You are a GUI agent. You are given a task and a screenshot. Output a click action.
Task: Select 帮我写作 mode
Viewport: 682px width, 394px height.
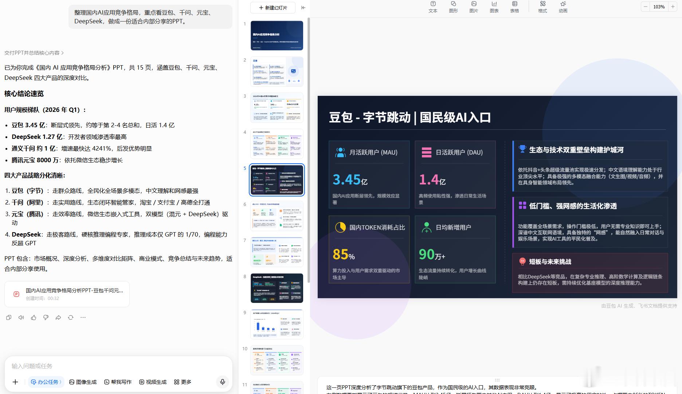coord(118,382)
